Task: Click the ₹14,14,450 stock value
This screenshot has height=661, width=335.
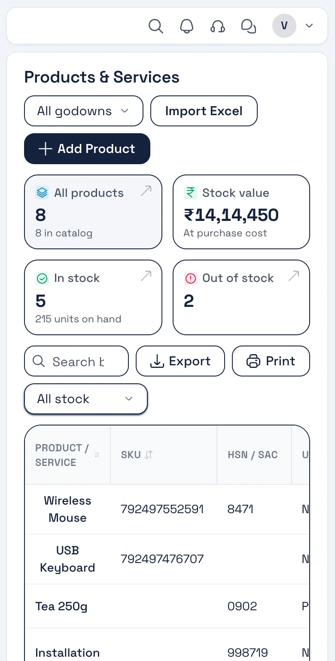Action: point(231,215)
